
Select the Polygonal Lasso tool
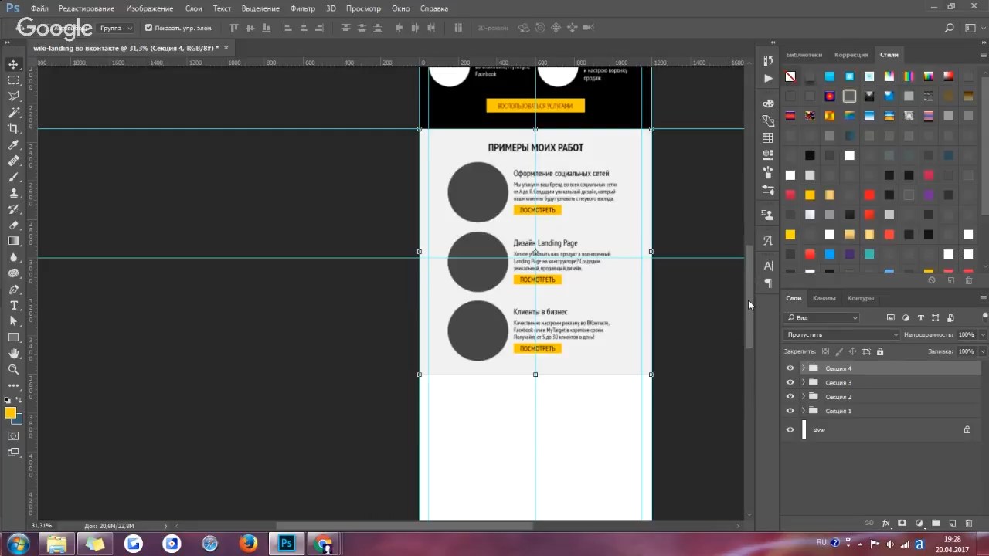(x=13, y=97)
